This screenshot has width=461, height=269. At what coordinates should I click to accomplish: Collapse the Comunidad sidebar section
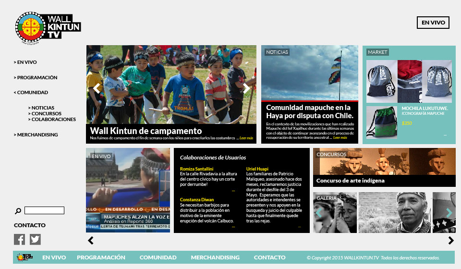31,92
